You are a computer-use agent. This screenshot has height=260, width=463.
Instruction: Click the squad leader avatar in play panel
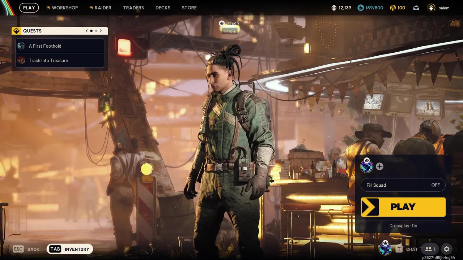[x=367, y=166]
